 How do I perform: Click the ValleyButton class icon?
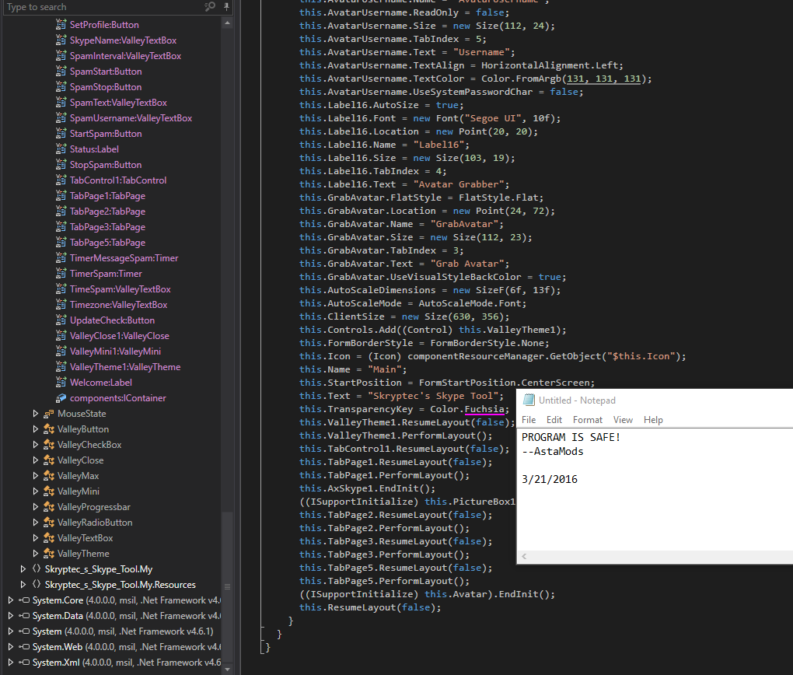(49, 429)
